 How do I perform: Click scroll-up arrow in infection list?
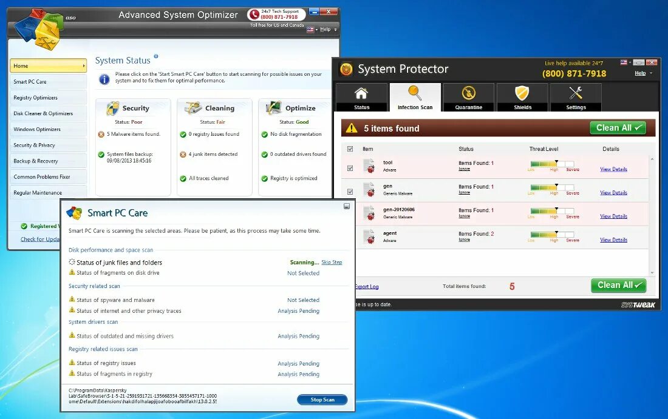652,159
